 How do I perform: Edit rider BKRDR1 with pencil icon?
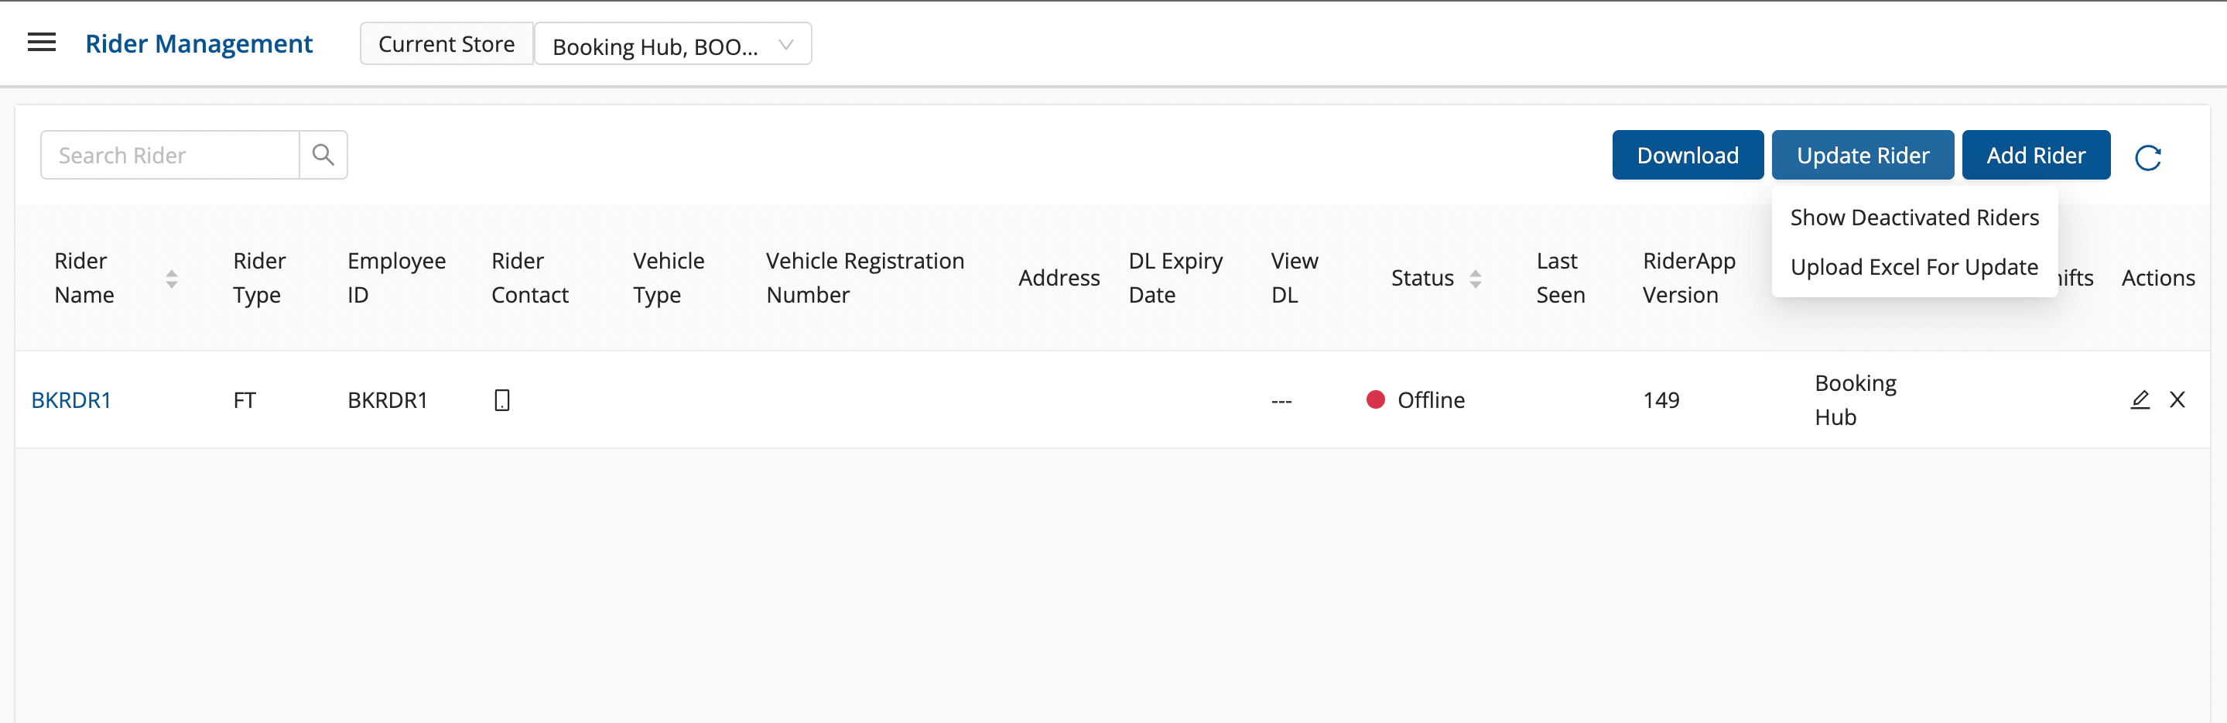[2140, 399]
